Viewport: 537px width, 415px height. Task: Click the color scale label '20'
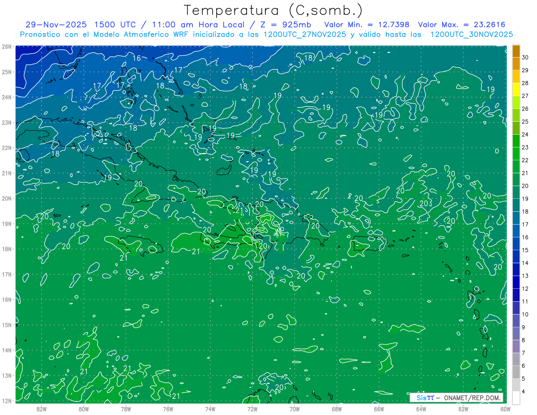tap(525, 186)
